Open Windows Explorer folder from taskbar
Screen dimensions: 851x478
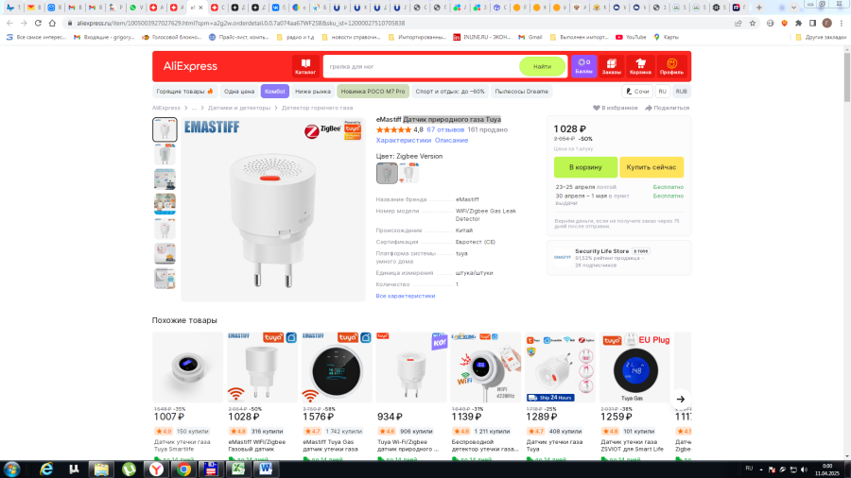[x=101, y=469]
